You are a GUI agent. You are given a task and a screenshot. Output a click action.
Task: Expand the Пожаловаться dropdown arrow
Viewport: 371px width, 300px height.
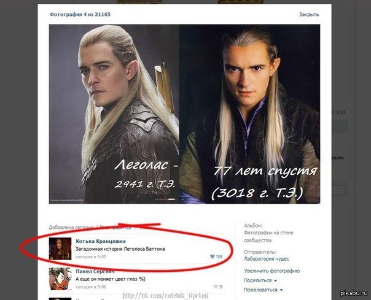pyautogui.click(x=281, y=290)
